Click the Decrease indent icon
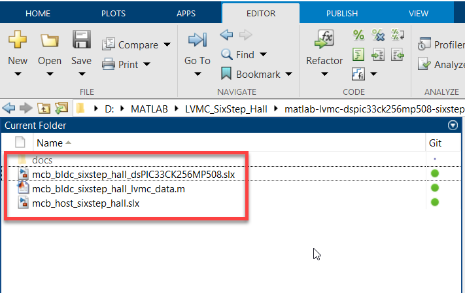 point(398,54)
